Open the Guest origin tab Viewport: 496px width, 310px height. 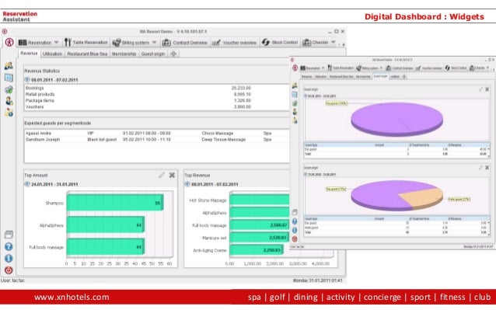(153, 54)
